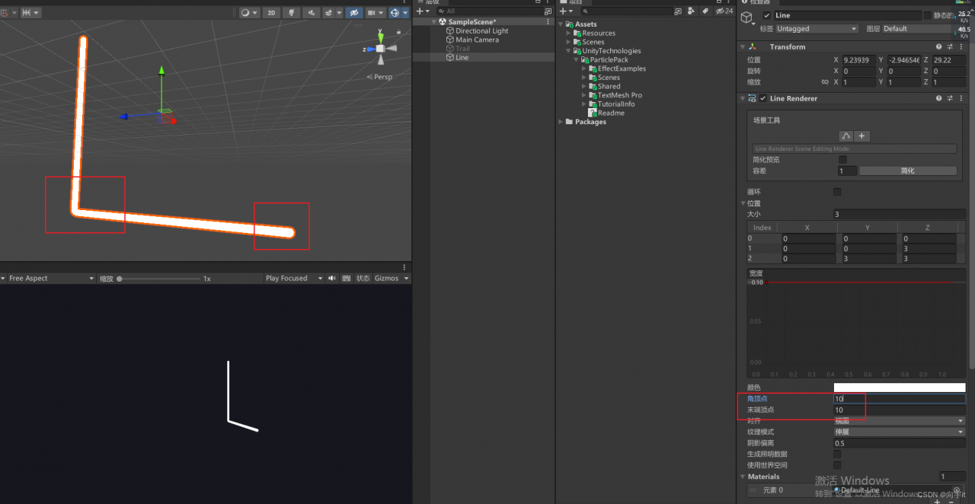975x504 pixels.
Task: Open Transform component help icon
Action: (939, 46)
